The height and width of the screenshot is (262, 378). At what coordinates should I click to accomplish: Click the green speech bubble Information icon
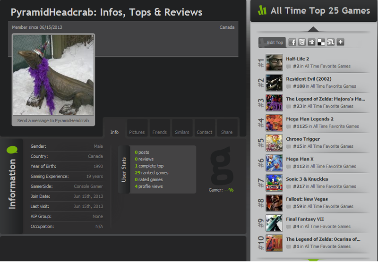click(12, 150)
